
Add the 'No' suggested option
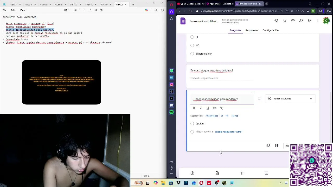click(x=227, y=116)
